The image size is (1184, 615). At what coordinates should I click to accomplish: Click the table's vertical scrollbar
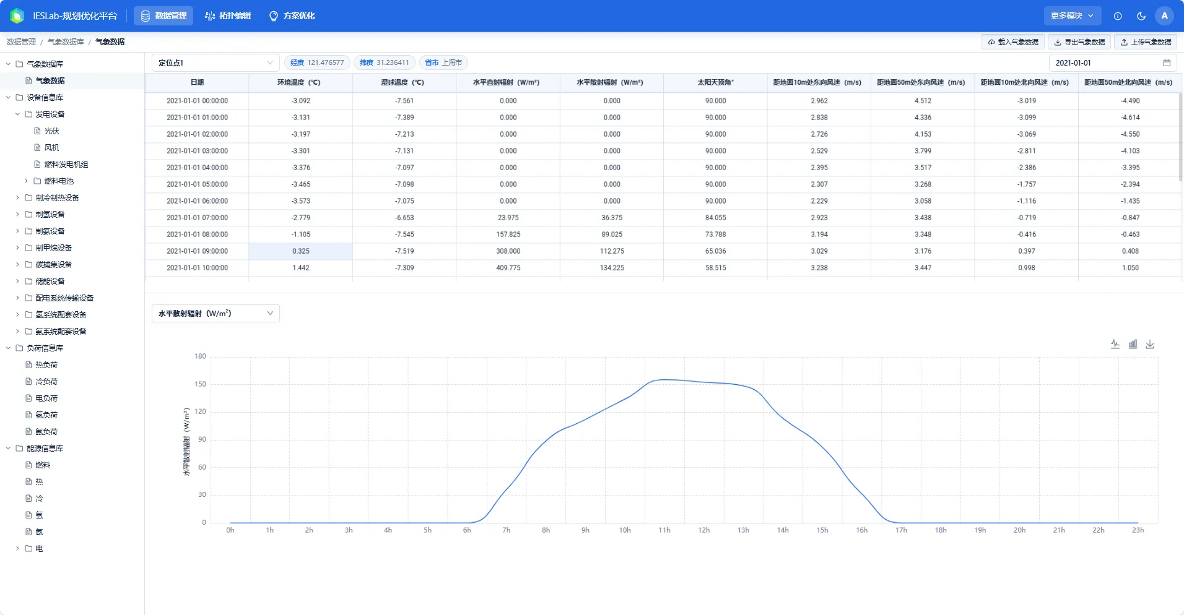[x=1181, y=137]
